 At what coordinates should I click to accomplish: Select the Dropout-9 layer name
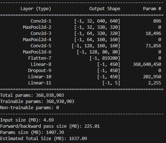click(x=40, y=71)
